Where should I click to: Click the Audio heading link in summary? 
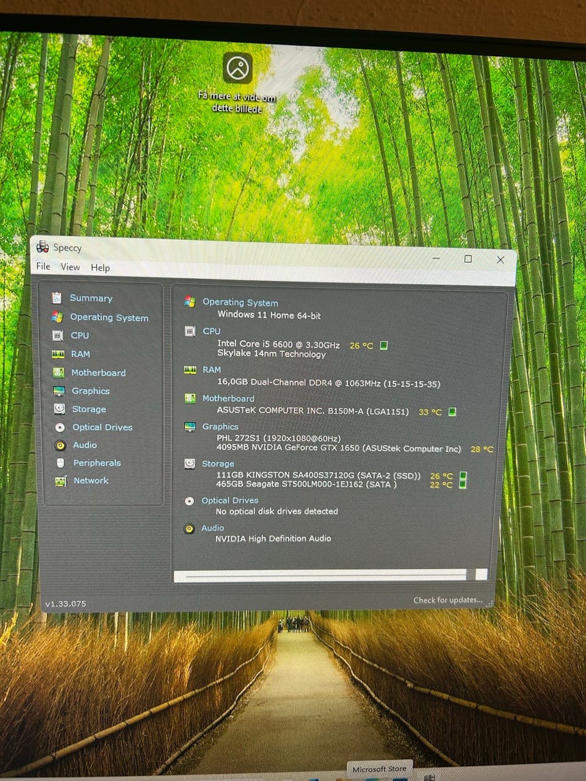coord(212,528)
